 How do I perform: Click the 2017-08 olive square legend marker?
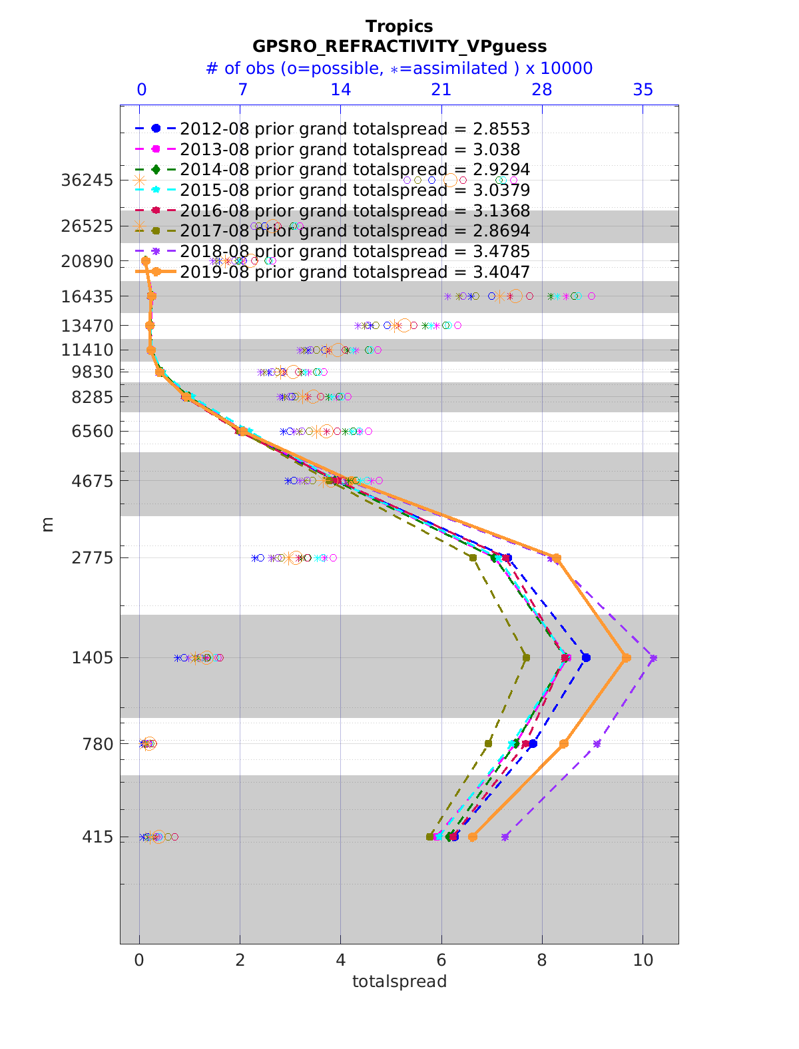pyautogui.click(x=156, y=230)
